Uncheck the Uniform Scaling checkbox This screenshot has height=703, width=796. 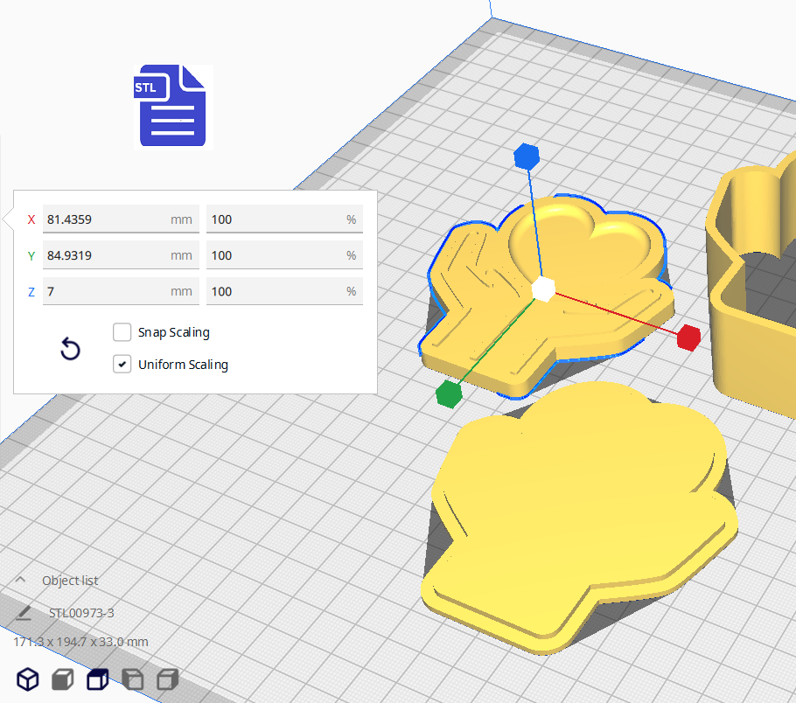(122, 365)
